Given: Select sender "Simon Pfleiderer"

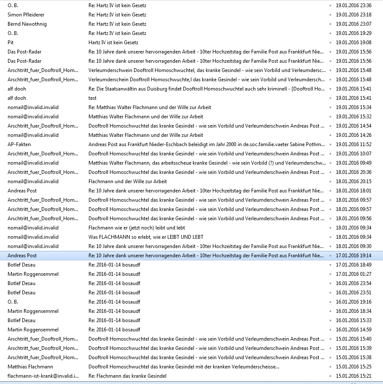Looking at the screenshot, I should point(26,15).
